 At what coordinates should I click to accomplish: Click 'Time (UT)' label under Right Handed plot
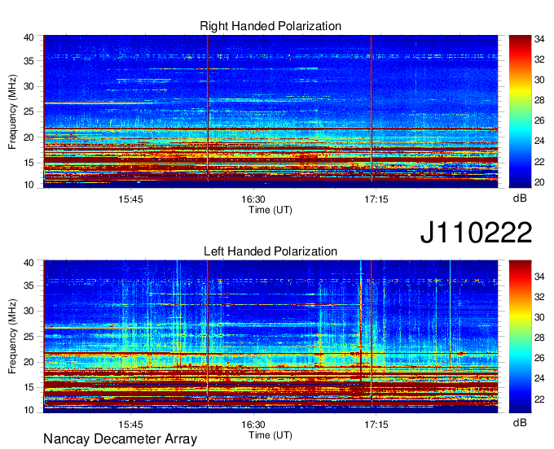click(x=270, y=210)
